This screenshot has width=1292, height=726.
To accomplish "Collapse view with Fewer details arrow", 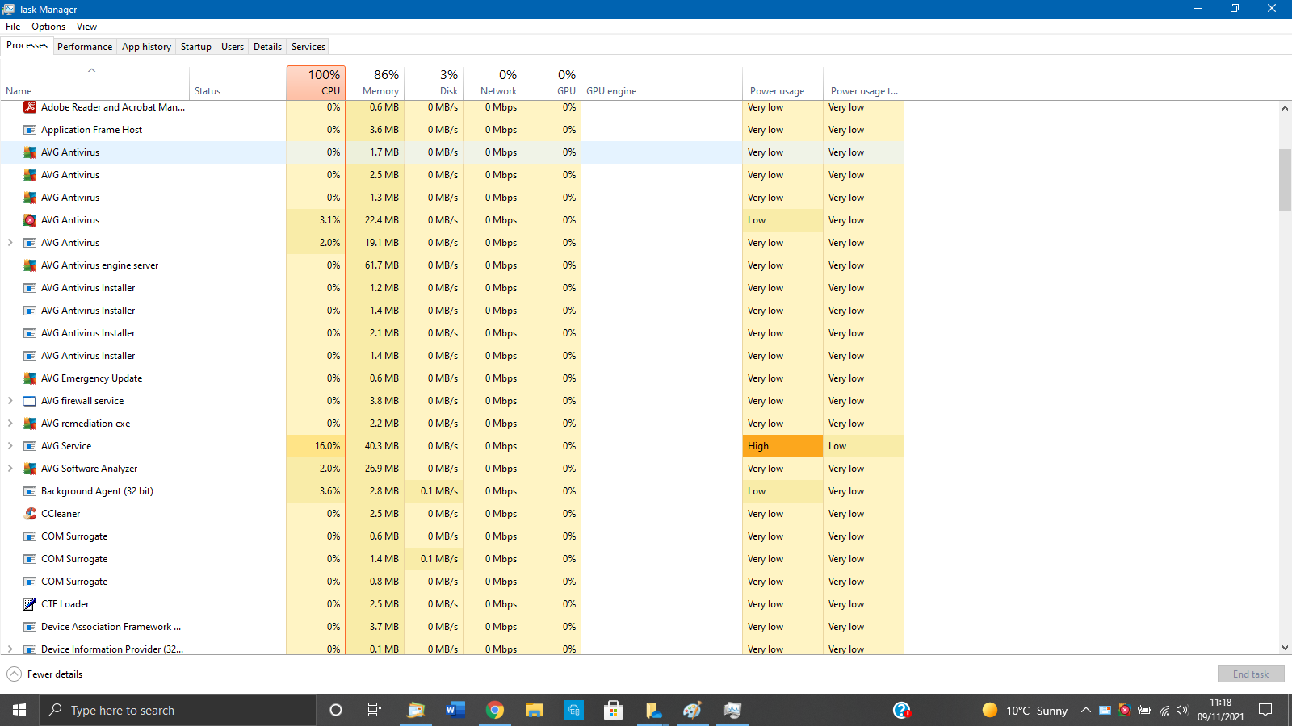I will 14,674.
